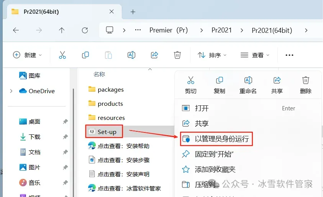Click Pr2021 breadcrumb
The image size is (323, 197).
[x=221, y=31]
